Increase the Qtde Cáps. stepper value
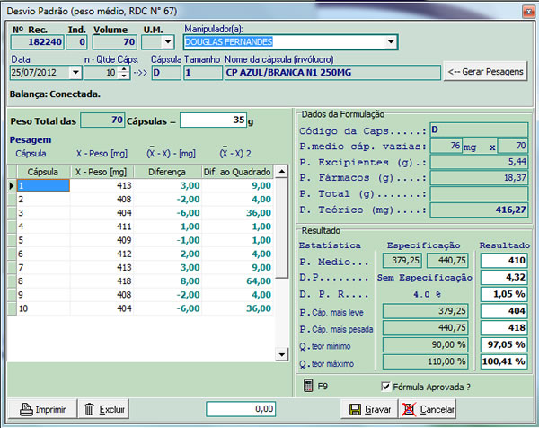Image resolution: width=539 pixels, height=428 pixels. pos(124,69)
